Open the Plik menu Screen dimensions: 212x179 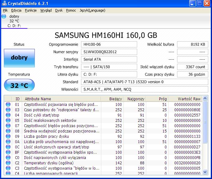click(5, 10)
